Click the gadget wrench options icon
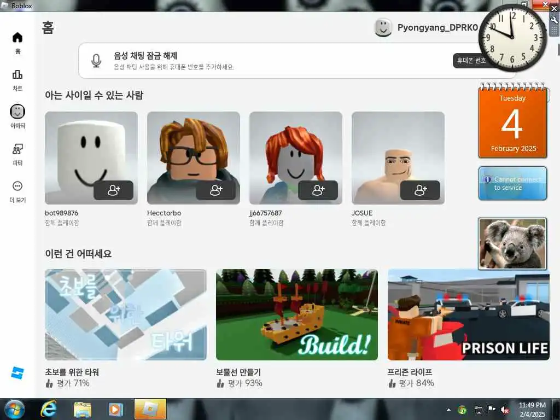The height and width of the screenshot is (420, 560). [555, 20]
